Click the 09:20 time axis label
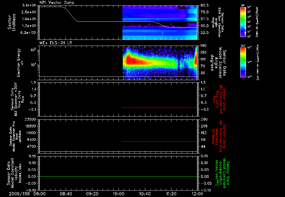The width and height of the screenshot is (285, 197). (x=92, y=194)
